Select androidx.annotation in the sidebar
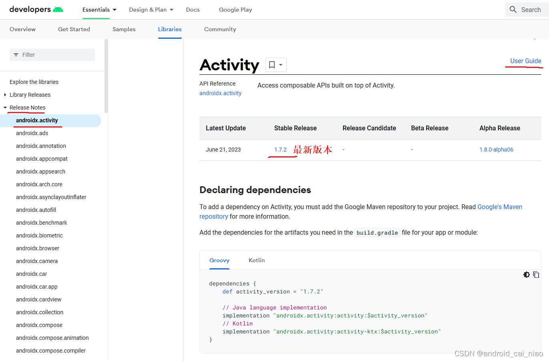 click(41, 146)
